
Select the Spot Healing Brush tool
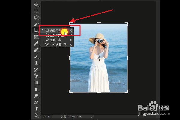pos(36,50)
